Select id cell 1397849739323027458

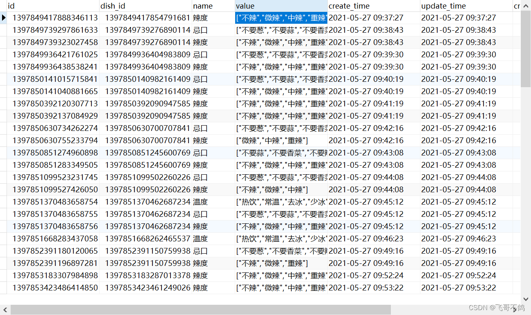tap(53, 42)
